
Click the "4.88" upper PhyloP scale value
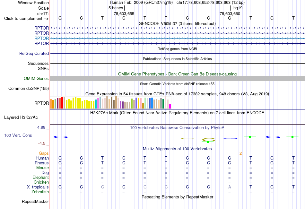41,127
